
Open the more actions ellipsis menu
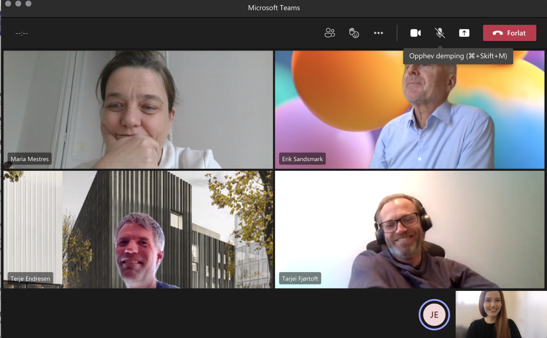coord(378,33)
